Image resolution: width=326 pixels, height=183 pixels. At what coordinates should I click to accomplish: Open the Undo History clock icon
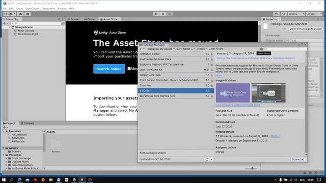276,14
